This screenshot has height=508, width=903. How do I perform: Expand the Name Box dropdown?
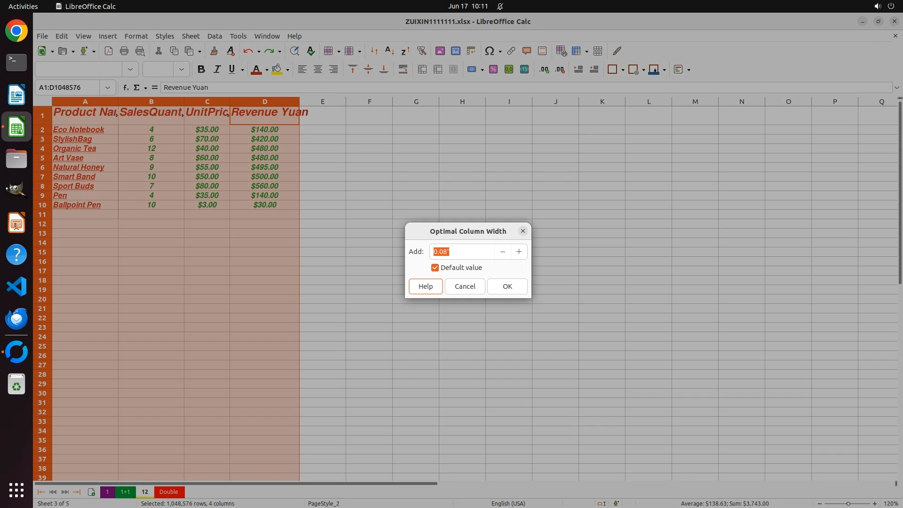pos(107,87)
